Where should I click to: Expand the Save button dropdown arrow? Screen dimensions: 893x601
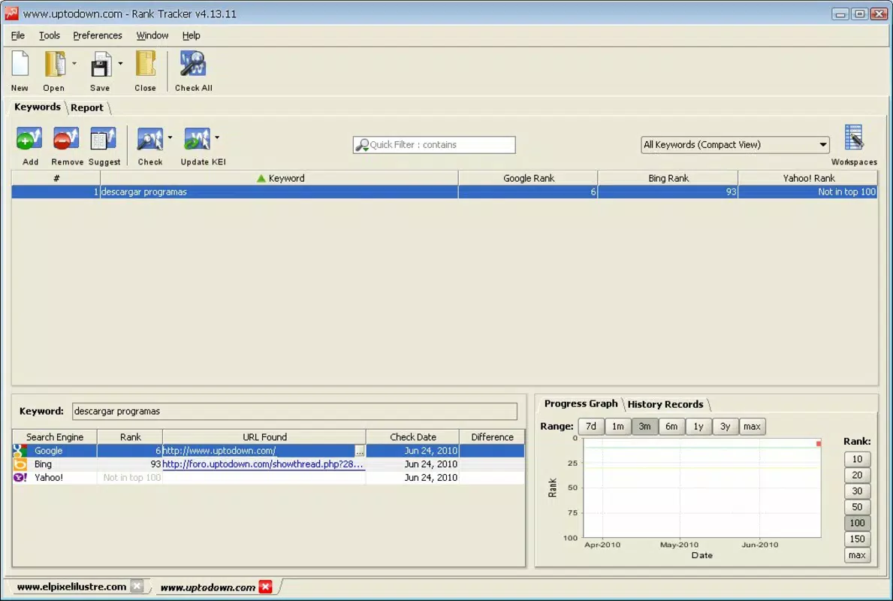(x=120, y=64)
